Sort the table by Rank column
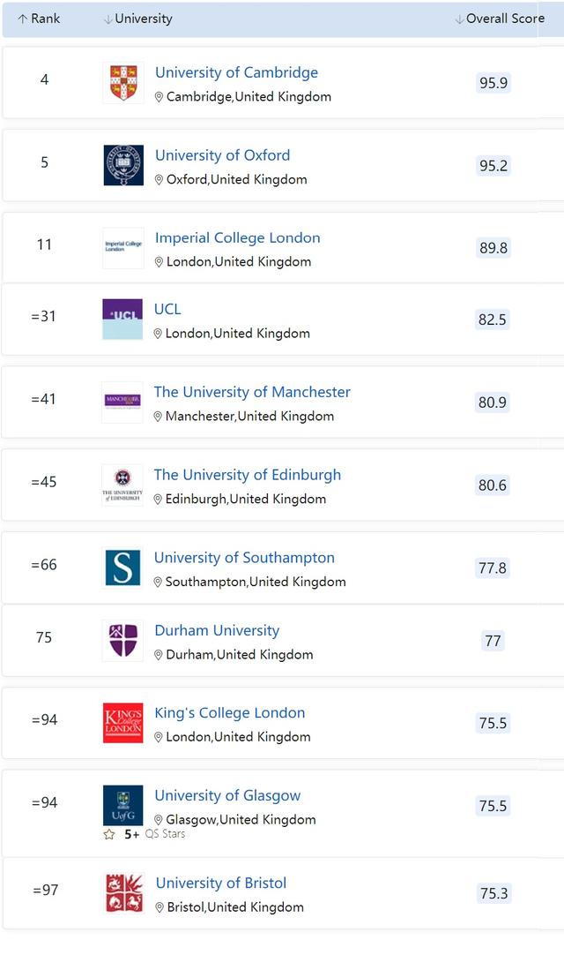The height and width of the screenshot is (955, 564). click(40, 19)
